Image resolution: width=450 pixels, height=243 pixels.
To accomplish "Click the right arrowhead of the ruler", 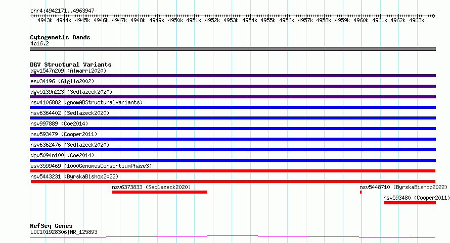I will pyautogui.click(x=434, y=16).
